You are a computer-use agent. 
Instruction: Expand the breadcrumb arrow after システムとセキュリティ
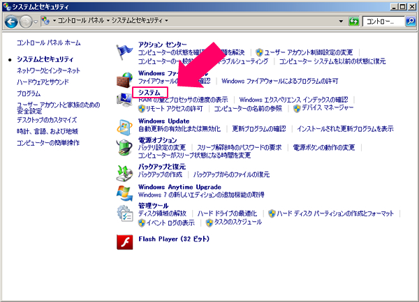(168, 22)
